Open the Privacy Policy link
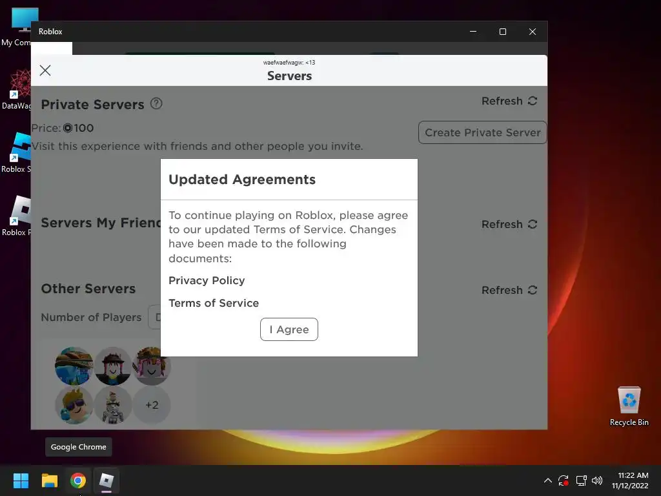The image size is (661, 496). [207, 280]
